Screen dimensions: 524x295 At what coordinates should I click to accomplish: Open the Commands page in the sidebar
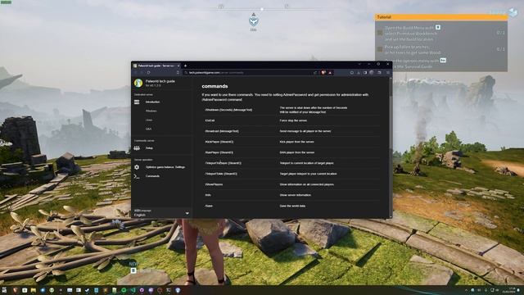152,176
